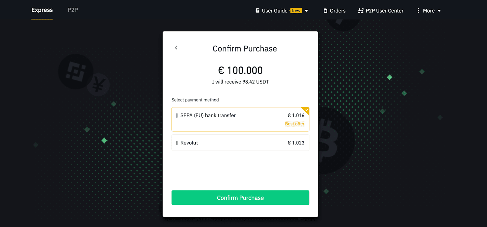Click the User Guide book icon
Viewport: 487px width, 227px height.
coord(258,11)
